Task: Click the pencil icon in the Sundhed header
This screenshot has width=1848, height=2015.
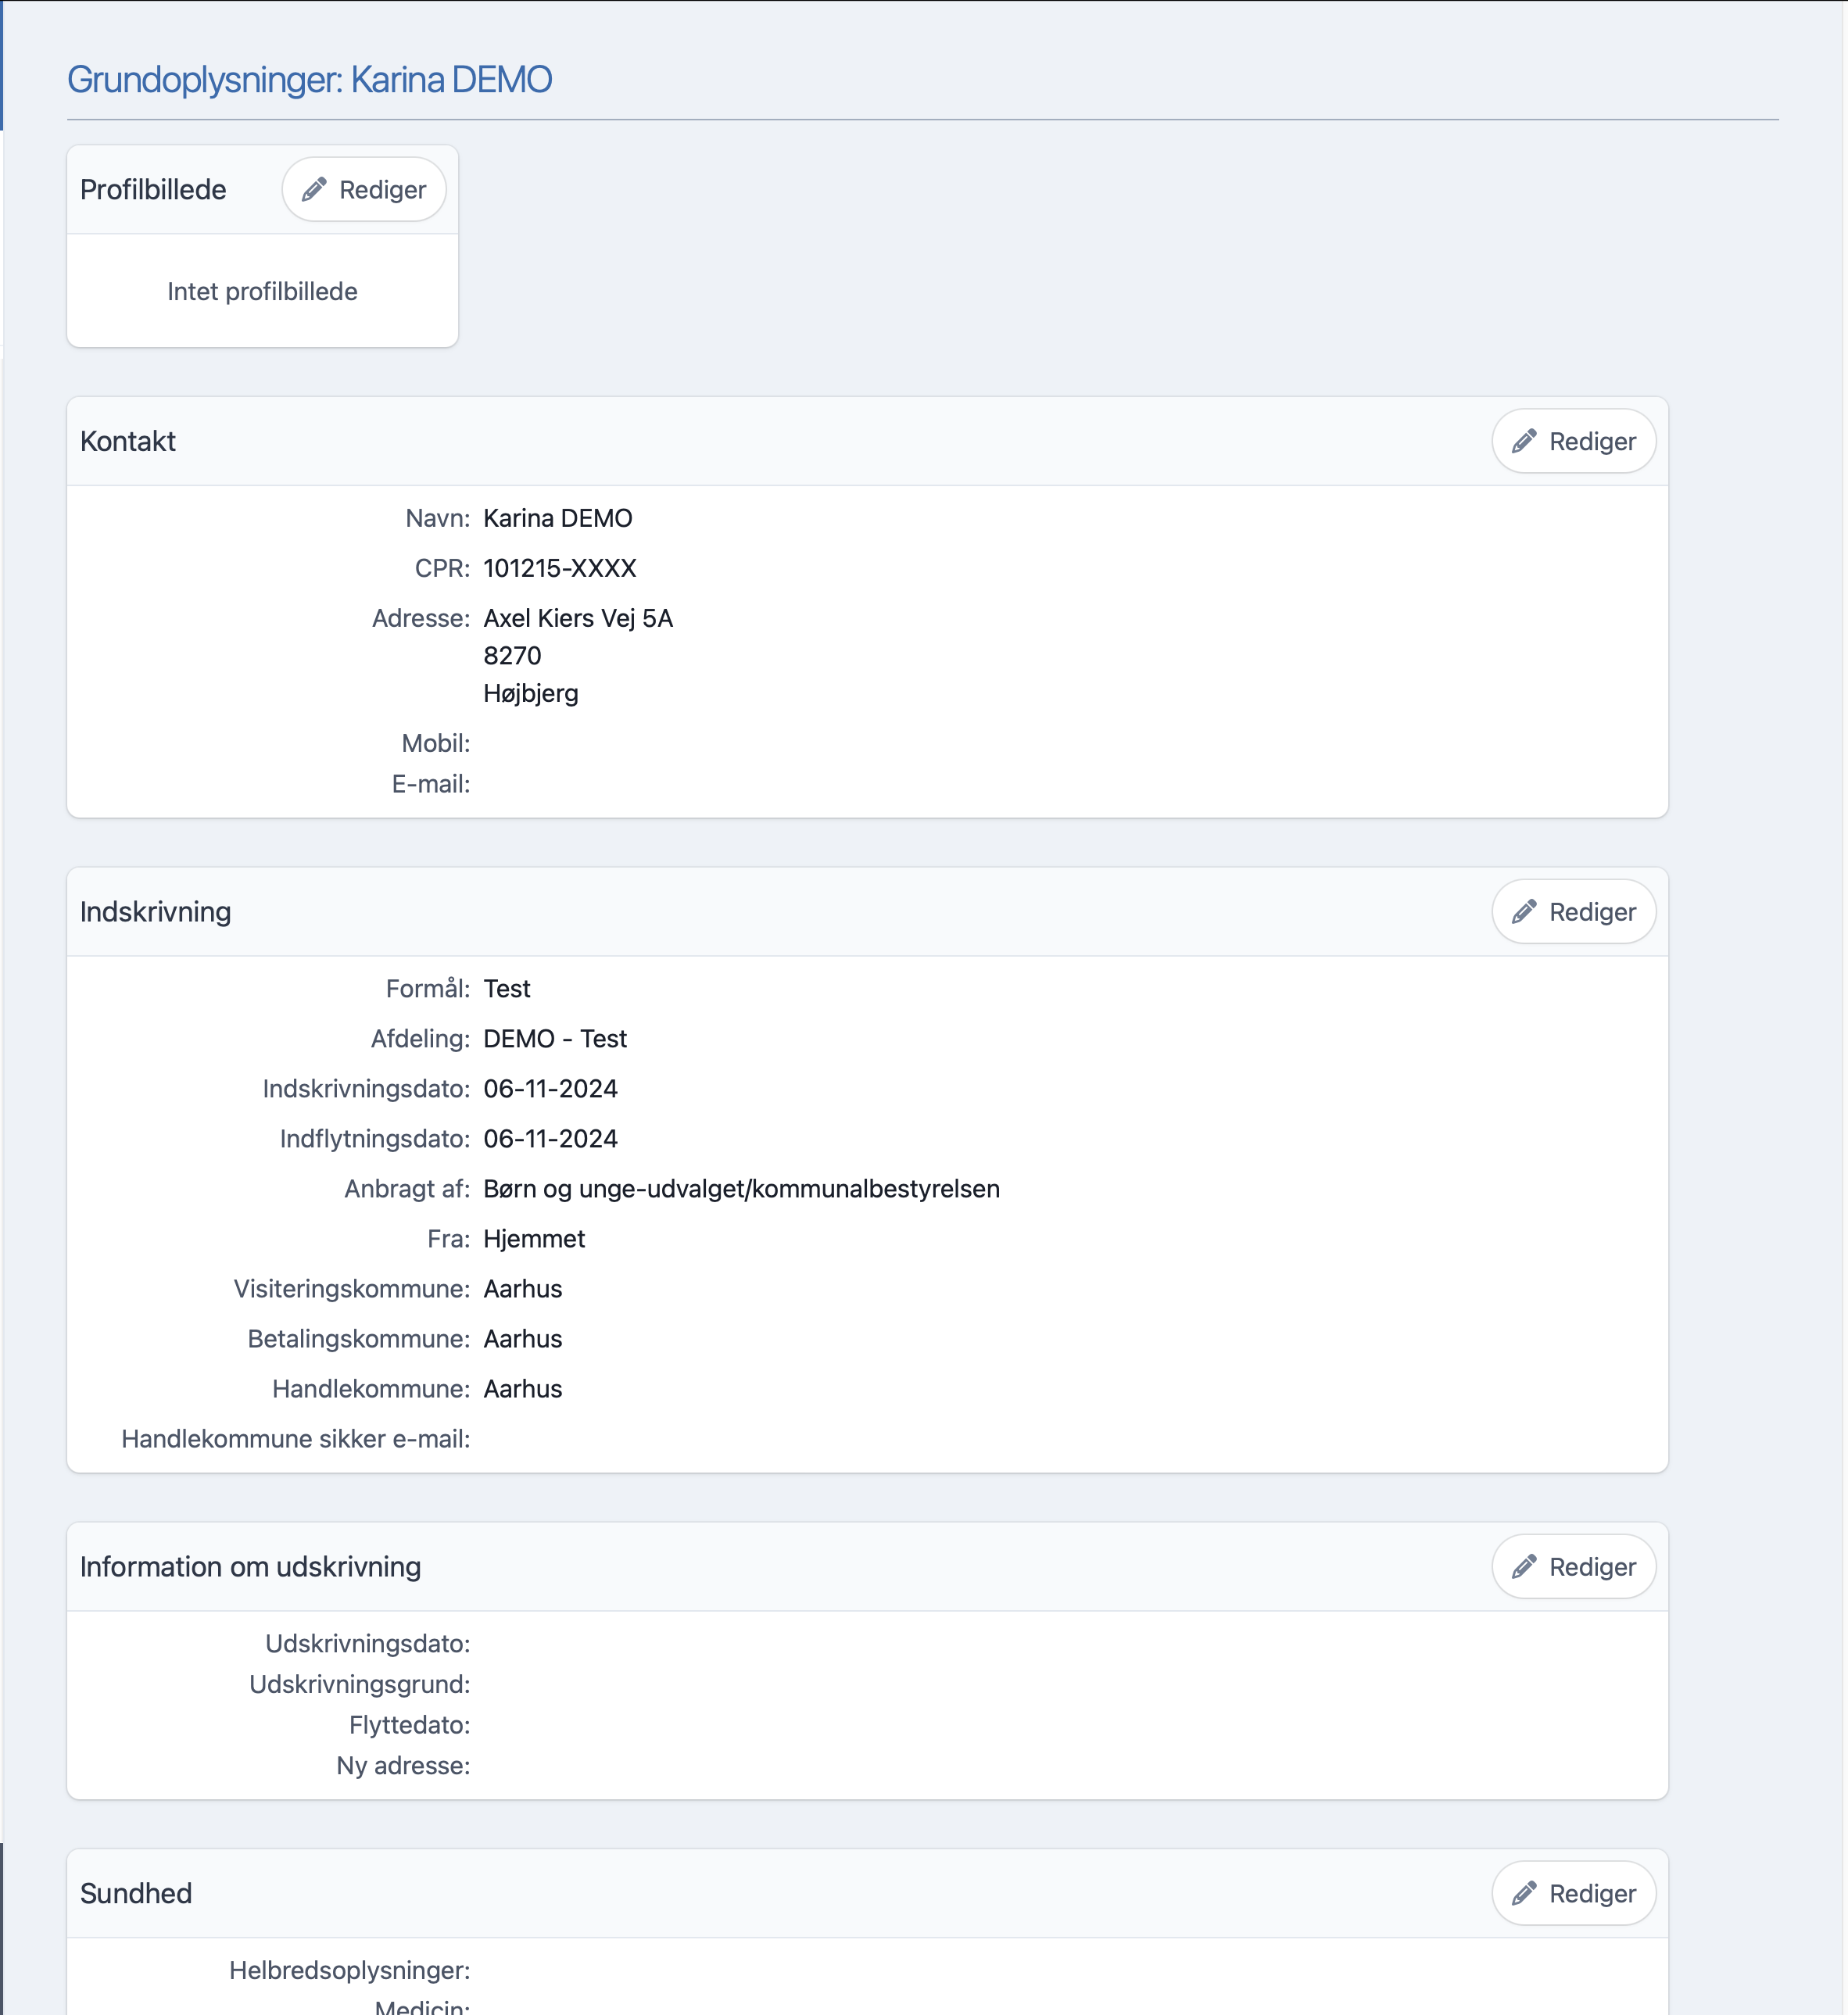Action: tap(1524, 1893)
